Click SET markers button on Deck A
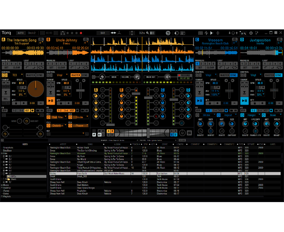The image size is (284, 232). click(6, 68)
